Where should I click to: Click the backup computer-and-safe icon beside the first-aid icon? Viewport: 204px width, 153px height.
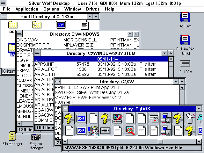click(x=166, y=118)
